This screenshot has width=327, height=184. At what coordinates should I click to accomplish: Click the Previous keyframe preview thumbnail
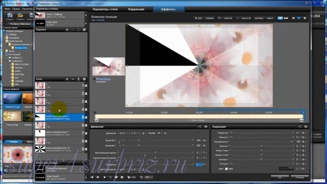pyautogui.click(x=108, y=66)
